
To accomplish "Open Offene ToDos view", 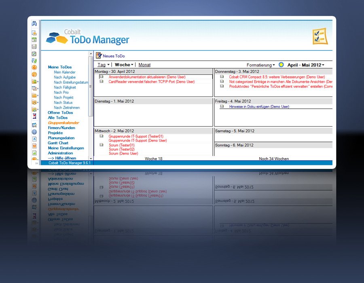I will point(60,112).
